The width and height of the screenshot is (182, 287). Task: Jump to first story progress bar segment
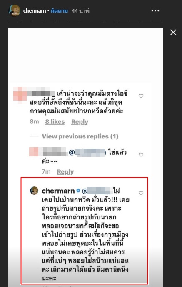[x=14, y=23]
